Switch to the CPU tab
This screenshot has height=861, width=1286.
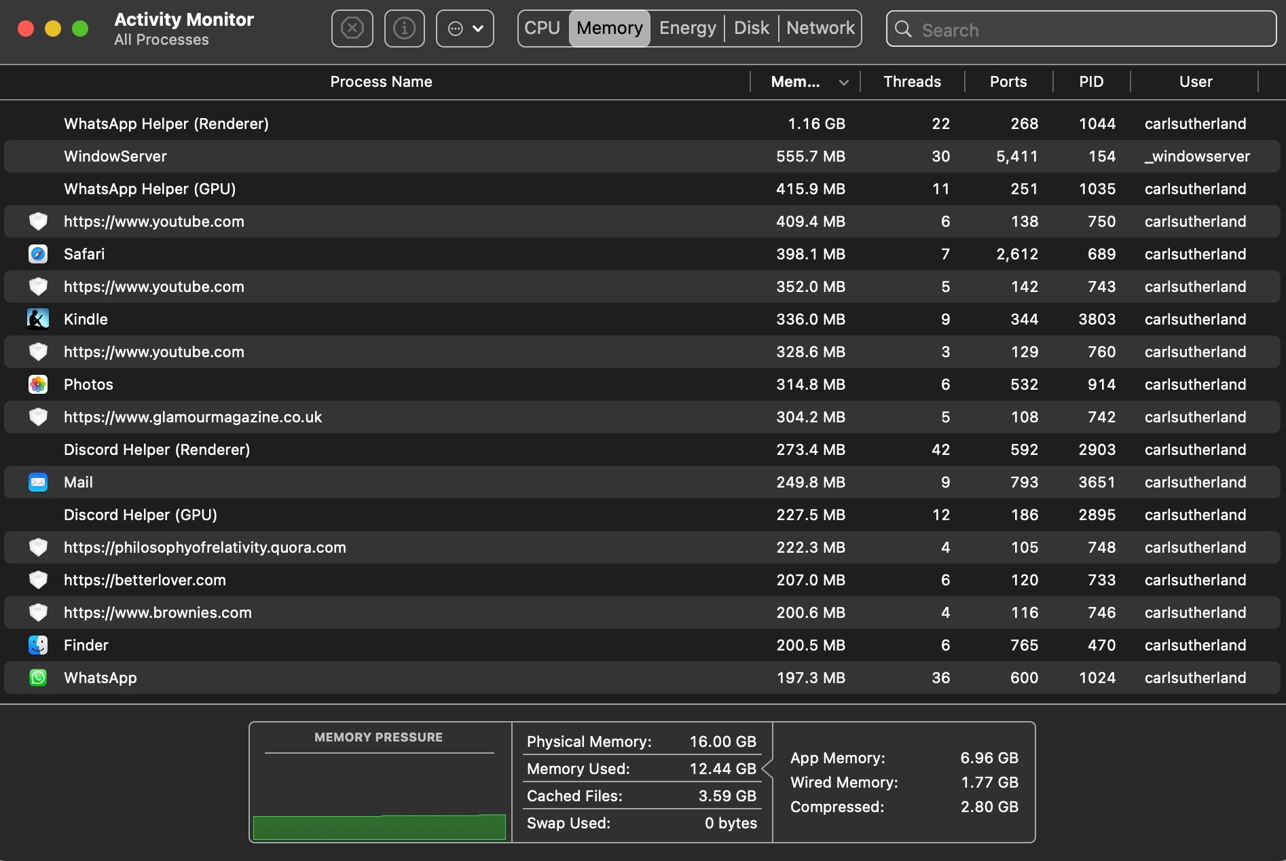pyautogui.click(x=543, y=29)
